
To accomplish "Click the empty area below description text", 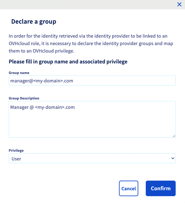I will [x=92, y=124].
